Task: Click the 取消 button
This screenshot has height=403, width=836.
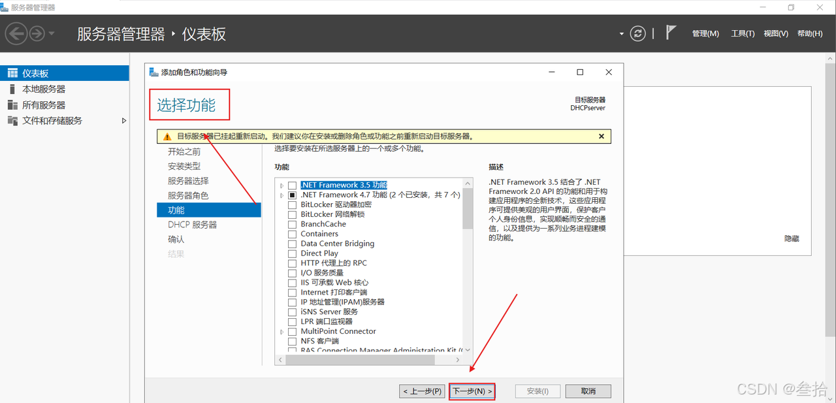Action: [588, 391]
